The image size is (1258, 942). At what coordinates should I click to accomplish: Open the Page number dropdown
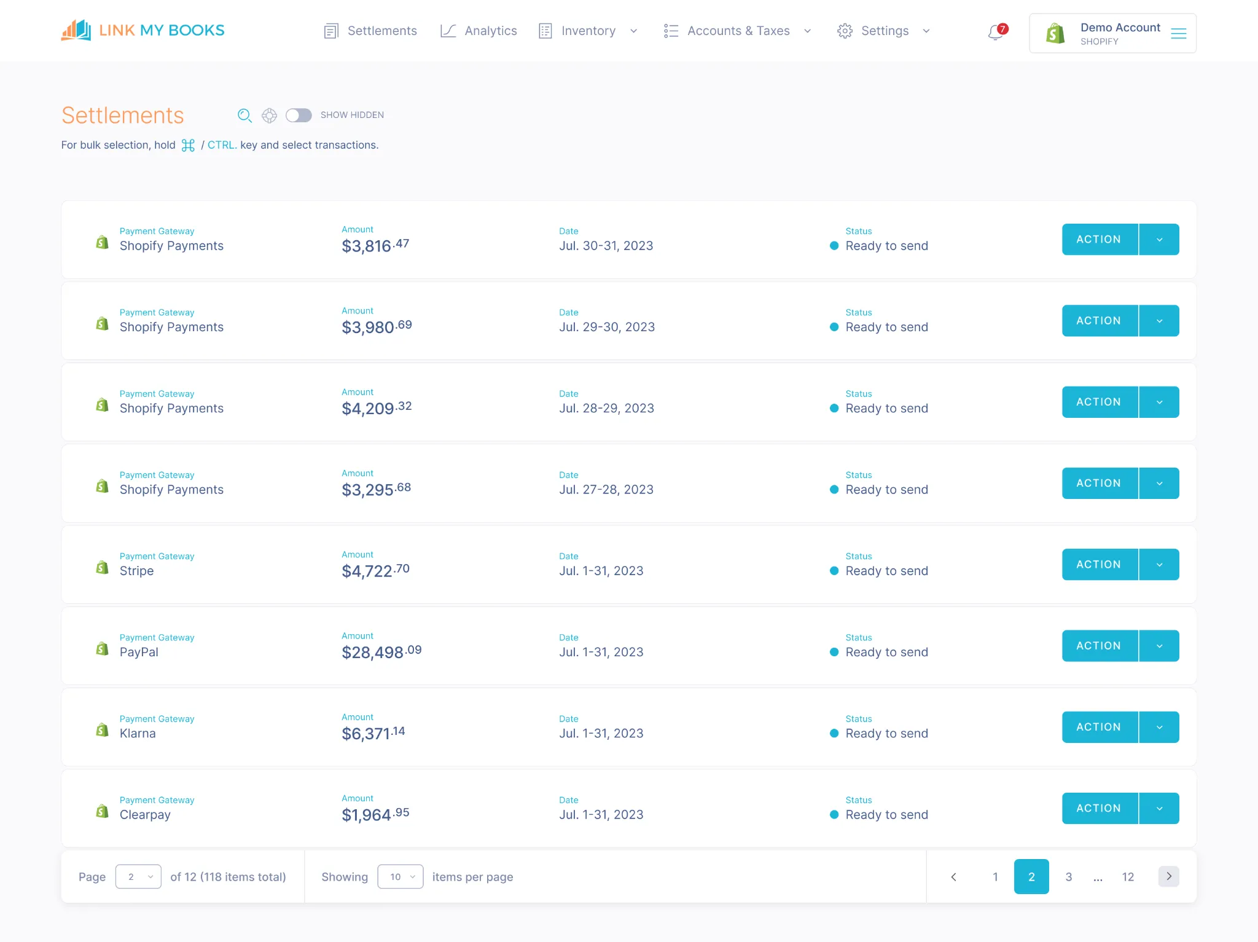click(x=138, y=877)
